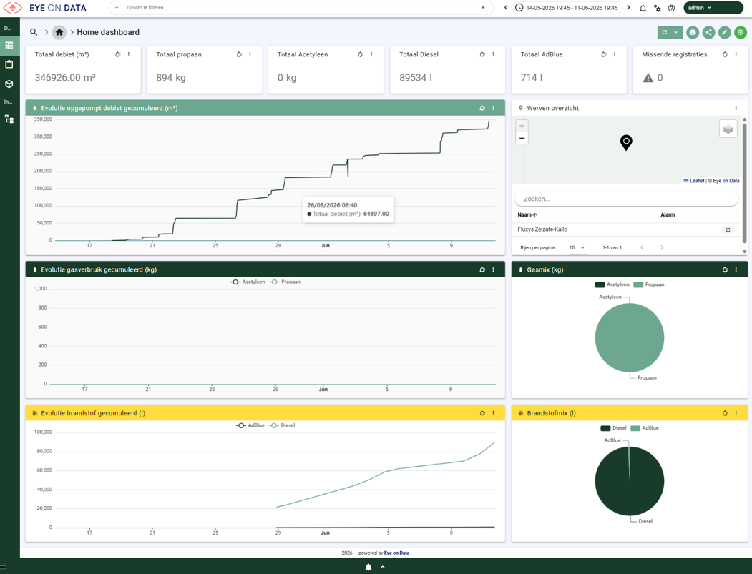Click the Zoeken search field

coord(626,199)
